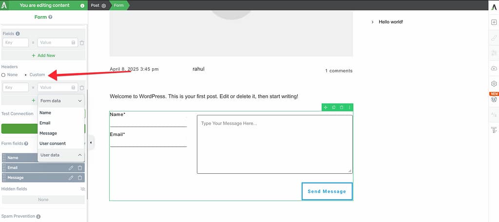Choose User consent from the form data list
The height and width of the screenshot is (222, 499).
tap(53, 143)
